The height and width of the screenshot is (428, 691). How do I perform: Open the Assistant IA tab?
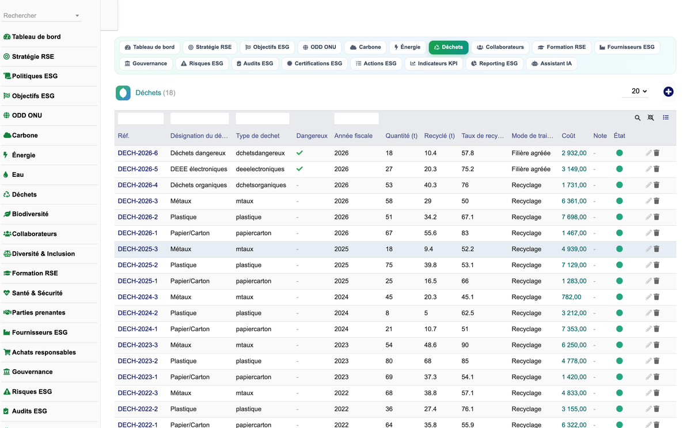pos(552,63)
